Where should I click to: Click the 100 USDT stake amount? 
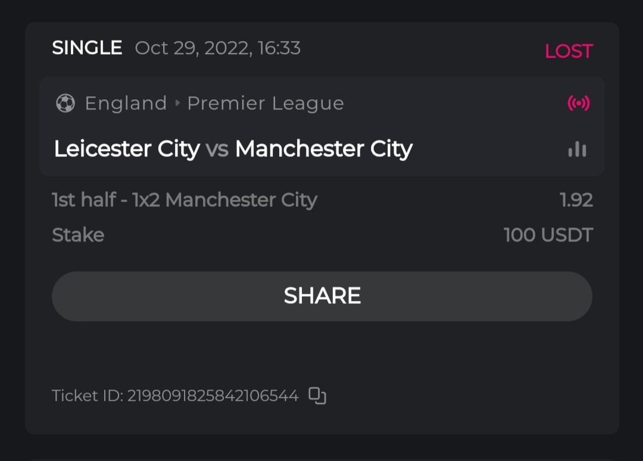(548, 235)
